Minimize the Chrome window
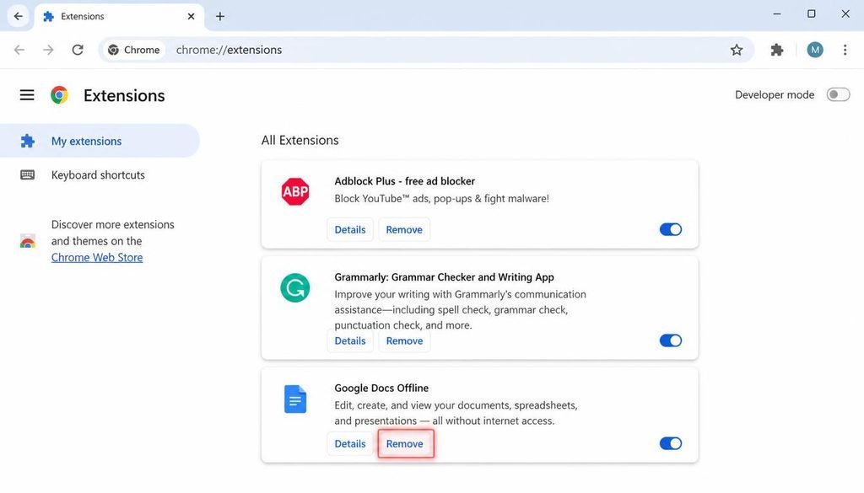 coord(777,14)
